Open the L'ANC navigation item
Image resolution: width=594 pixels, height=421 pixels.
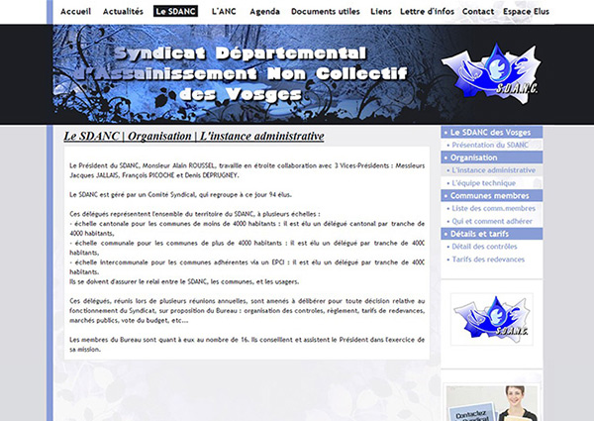point(224,11)
